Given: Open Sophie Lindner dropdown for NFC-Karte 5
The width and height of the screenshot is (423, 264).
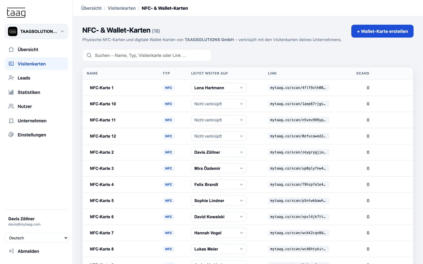Looking at the screenshot, I should click(219, 201).
